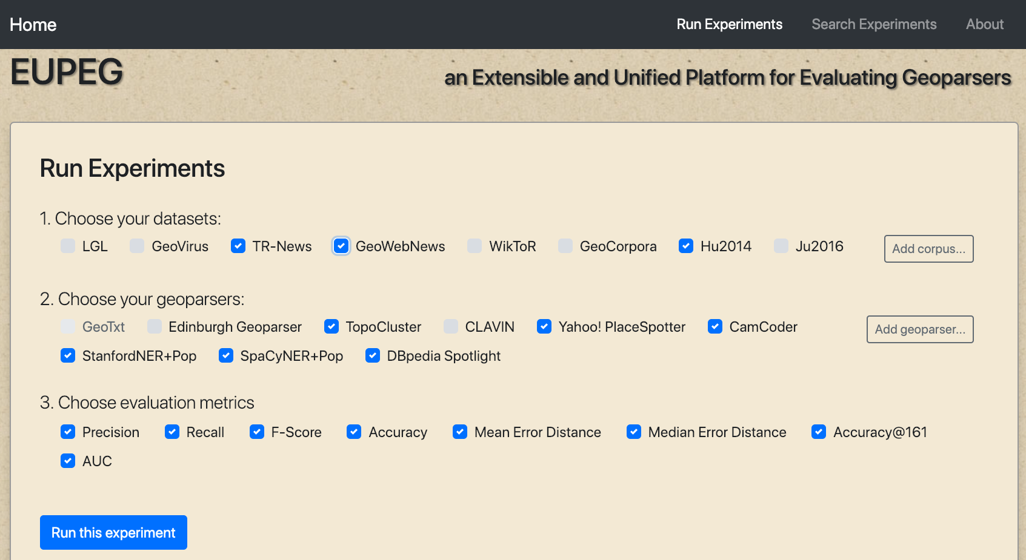Check the LGL dataset checkbox
The height and width of the screenshot is (560, 1026).
point(68,246)
